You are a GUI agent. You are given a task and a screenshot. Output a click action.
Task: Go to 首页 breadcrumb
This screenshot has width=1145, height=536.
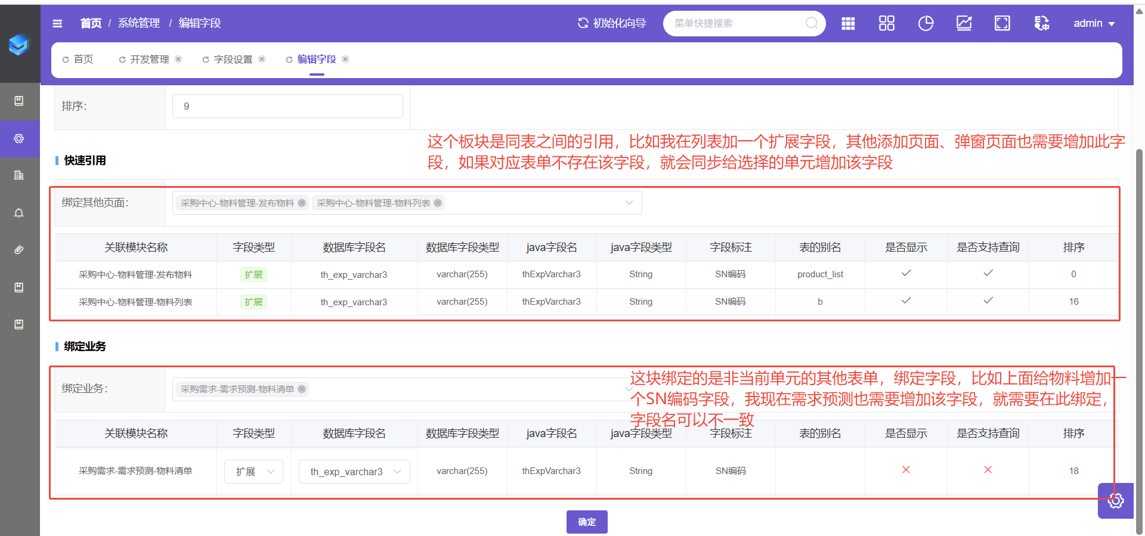pos(91,23)
